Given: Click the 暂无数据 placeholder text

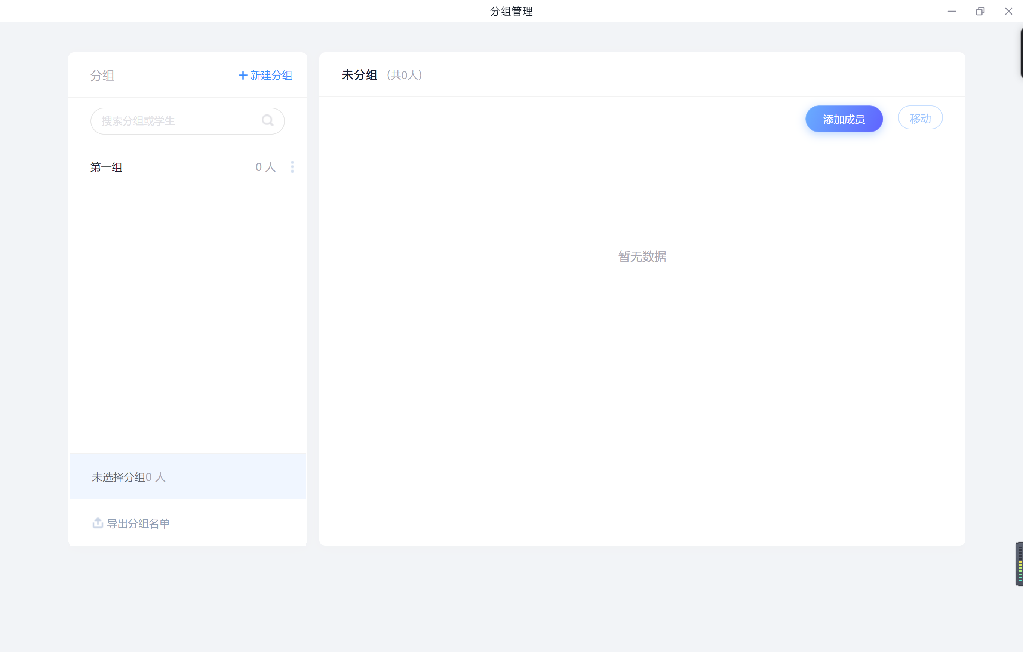Looking at the screenshot, I should [642, 256].
